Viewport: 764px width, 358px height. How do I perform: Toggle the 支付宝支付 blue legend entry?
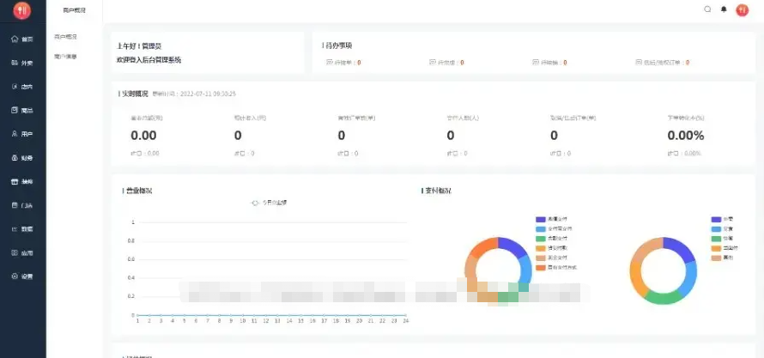(554, 229)
